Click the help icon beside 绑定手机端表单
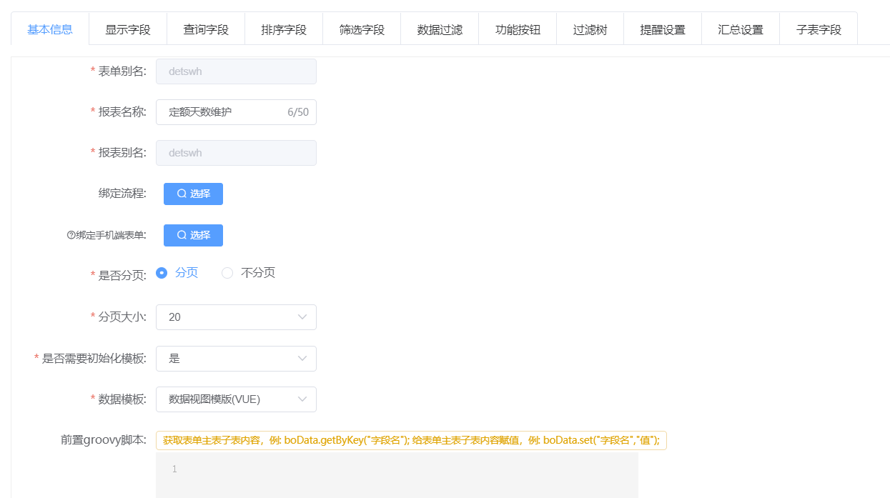The width and height of the screenshot is (890, 498). point(71,235)
